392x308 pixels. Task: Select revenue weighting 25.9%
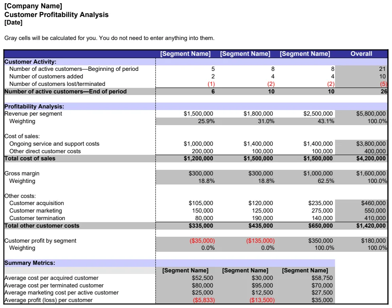tap(206, 122)
